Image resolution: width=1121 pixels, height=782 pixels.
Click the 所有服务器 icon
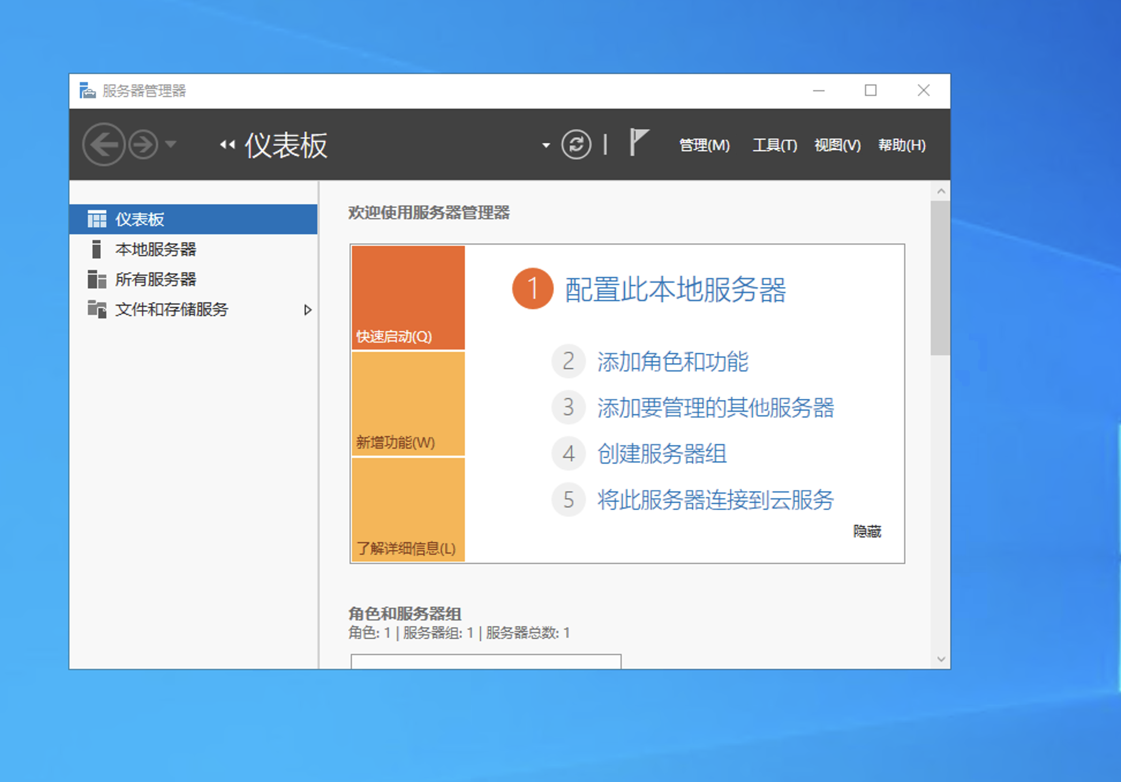tap(97, 279)
